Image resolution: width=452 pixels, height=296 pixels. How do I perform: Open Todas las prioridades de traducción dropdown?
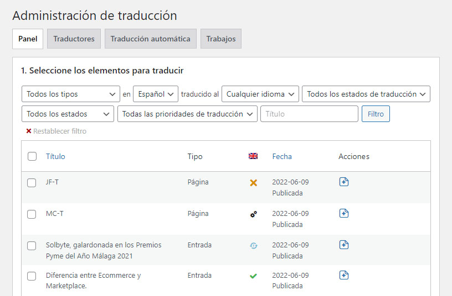point(187,114)
